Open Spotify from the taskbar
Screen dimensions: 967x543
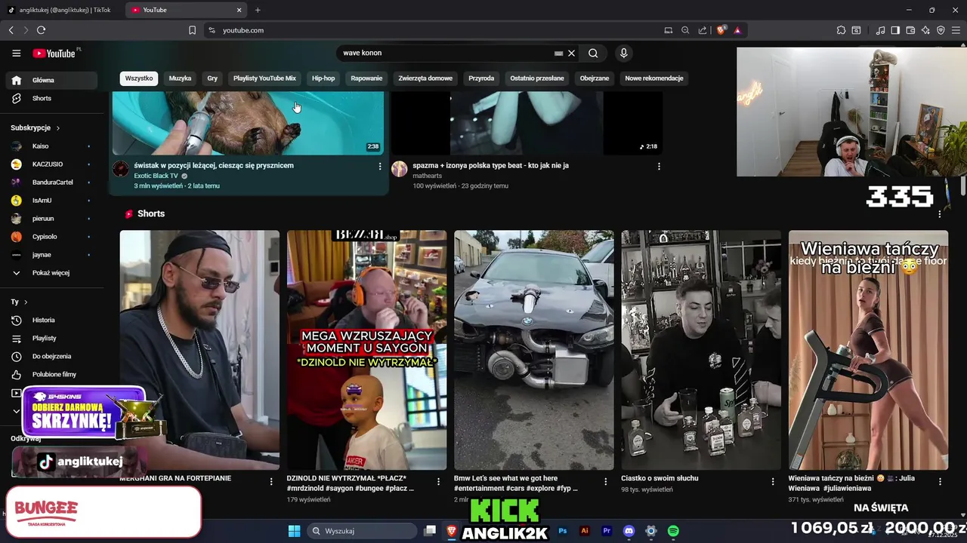point(673,531)
